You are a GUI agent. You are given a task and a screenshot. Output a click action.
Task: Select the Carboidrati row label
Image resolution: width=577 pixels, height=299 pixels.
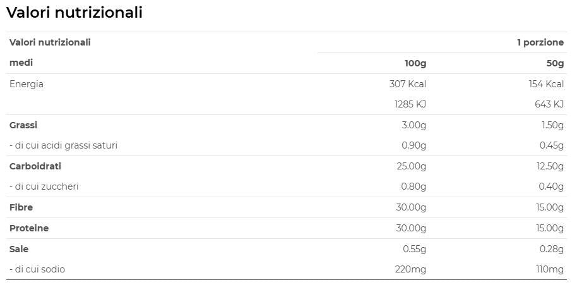point(35,166)
